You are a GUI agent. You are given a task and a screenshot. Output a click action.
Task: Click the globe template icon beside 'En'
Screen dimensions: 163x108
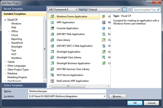coord(104,28)
